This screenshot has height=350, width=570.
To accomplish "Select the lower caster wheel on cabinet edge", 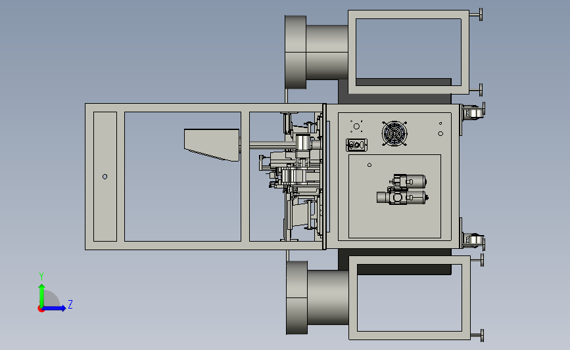I will [475, 240].
